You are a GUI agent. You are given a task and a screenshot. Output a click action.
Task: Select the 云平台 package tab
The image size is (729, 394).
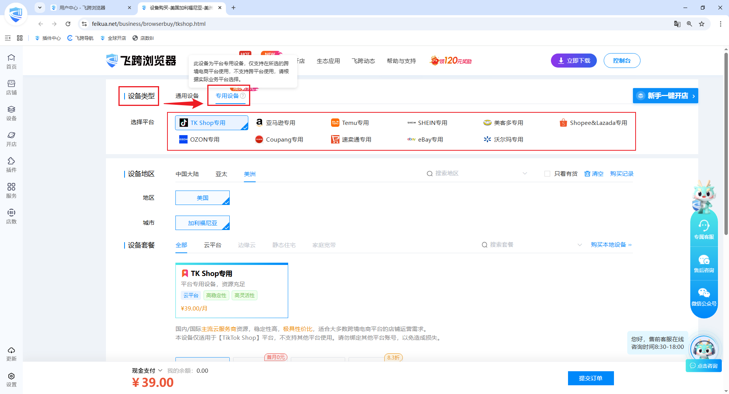(x=213, y=245)
